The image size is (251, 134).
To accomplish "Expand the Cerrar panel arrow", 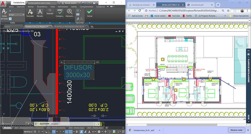I will (90, 23).
